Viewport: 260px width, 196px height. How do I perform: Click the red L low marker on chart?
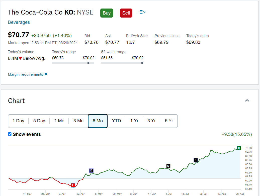coord(73,185)
